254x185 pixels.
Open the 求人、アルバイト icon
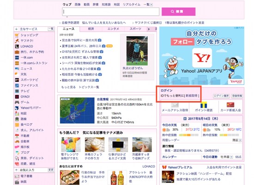pyautogui.click(x=17, y=130)
